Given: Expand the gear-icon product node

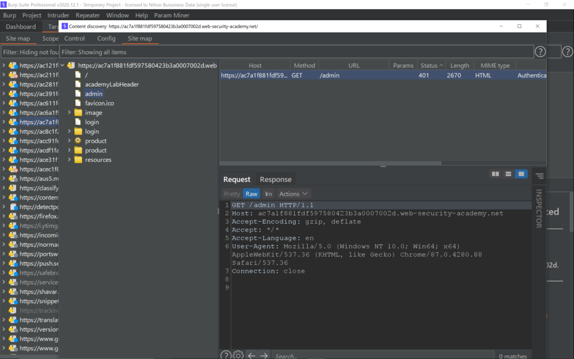Looking at the screenshot, I should click(69, 141).
